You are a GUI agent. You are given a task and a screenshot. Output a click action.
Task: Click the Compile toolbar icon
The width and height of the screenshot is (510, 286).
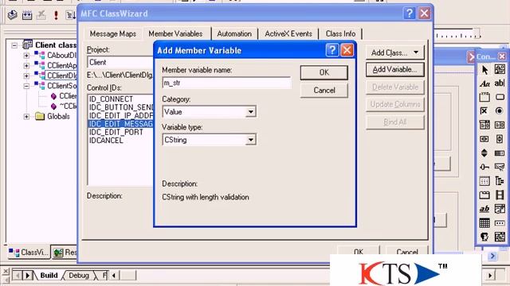[13, 15]
